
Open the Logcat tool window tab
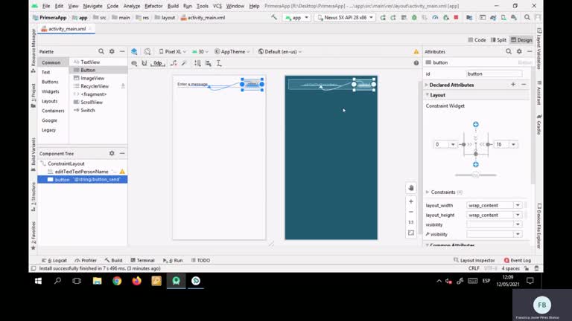[57, 260]
